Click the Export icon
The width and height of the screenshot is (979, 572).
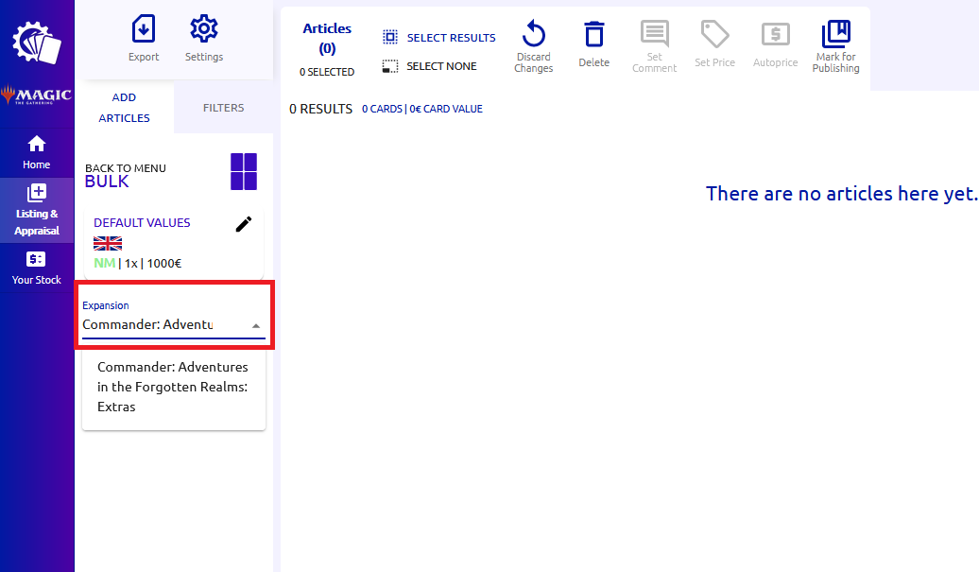click(x=144, y=29)
